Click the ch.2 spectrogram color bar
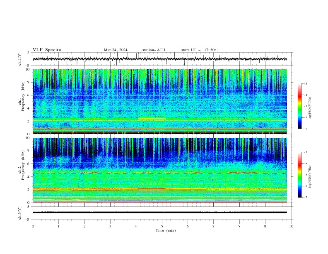Viewport: 328px width, 254px height. [300, 175]
